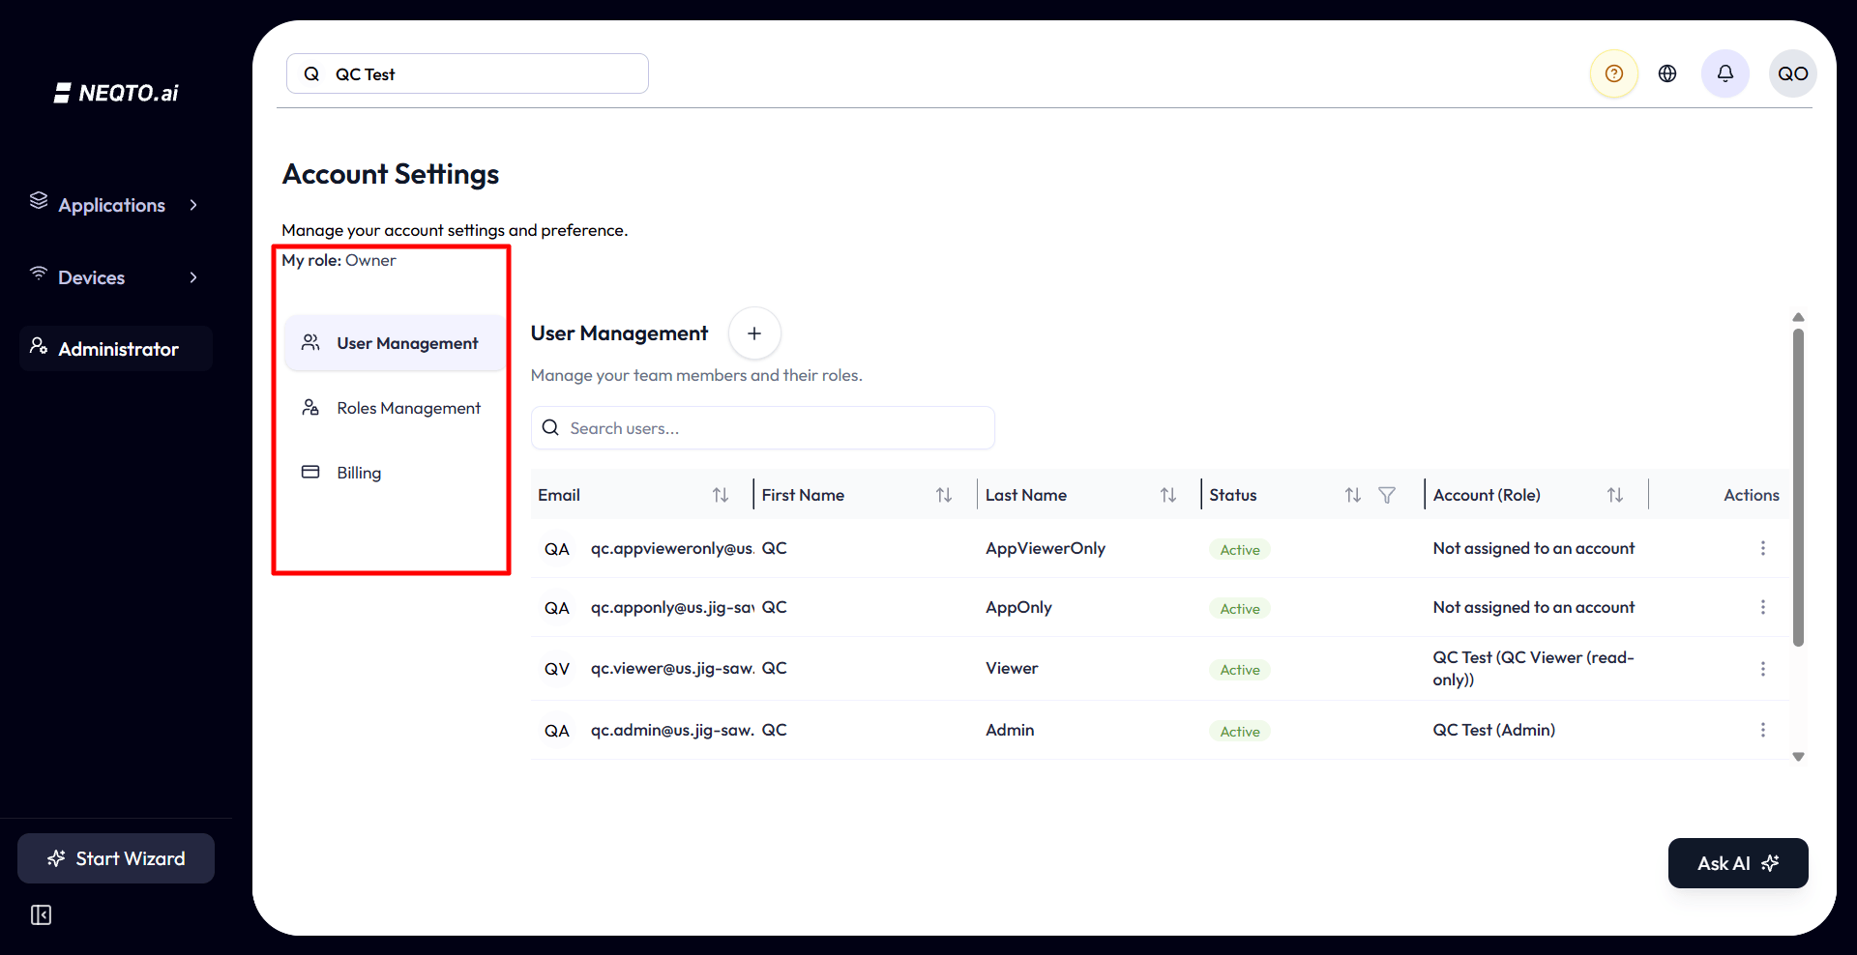Sort the table by First Name
1857x955 pixels.
[944, 495]
